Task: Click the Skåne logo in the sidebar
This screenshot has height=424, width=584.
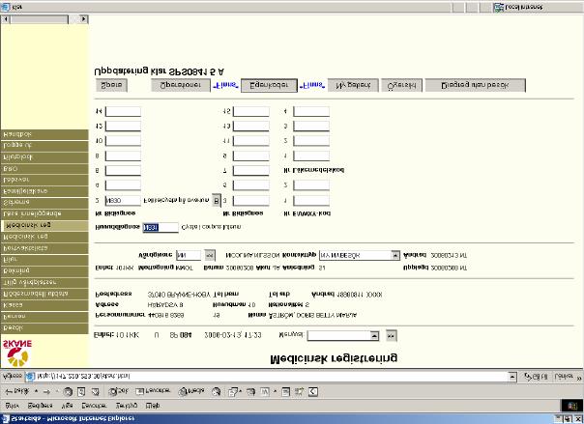Action: pyautogui.click(x=17, y=353)
